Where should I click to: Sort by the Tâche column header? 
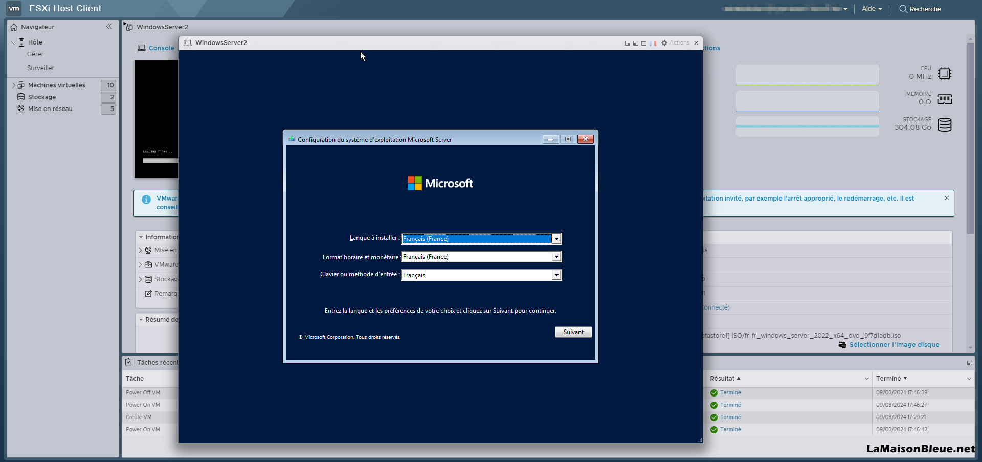[135, 379]
